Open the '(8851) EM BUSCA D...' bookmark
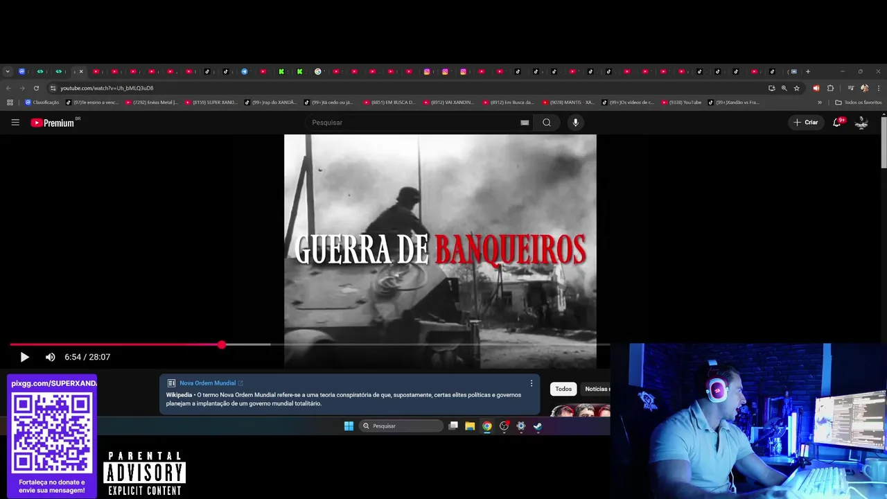Screen dimensions: 887x499 point(390,103)
